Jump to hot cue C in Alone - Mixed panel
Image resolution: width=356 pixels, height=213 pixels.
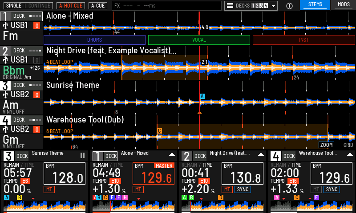105,197
